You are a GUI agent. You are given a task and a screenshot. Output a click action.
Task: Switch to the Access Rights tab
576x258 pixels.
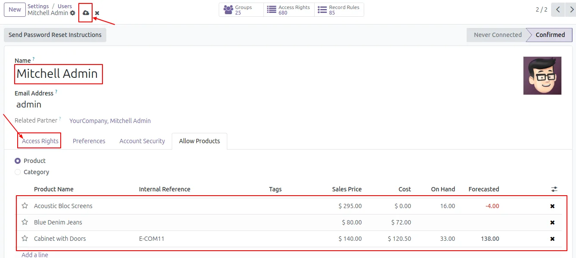pos(40,141)
